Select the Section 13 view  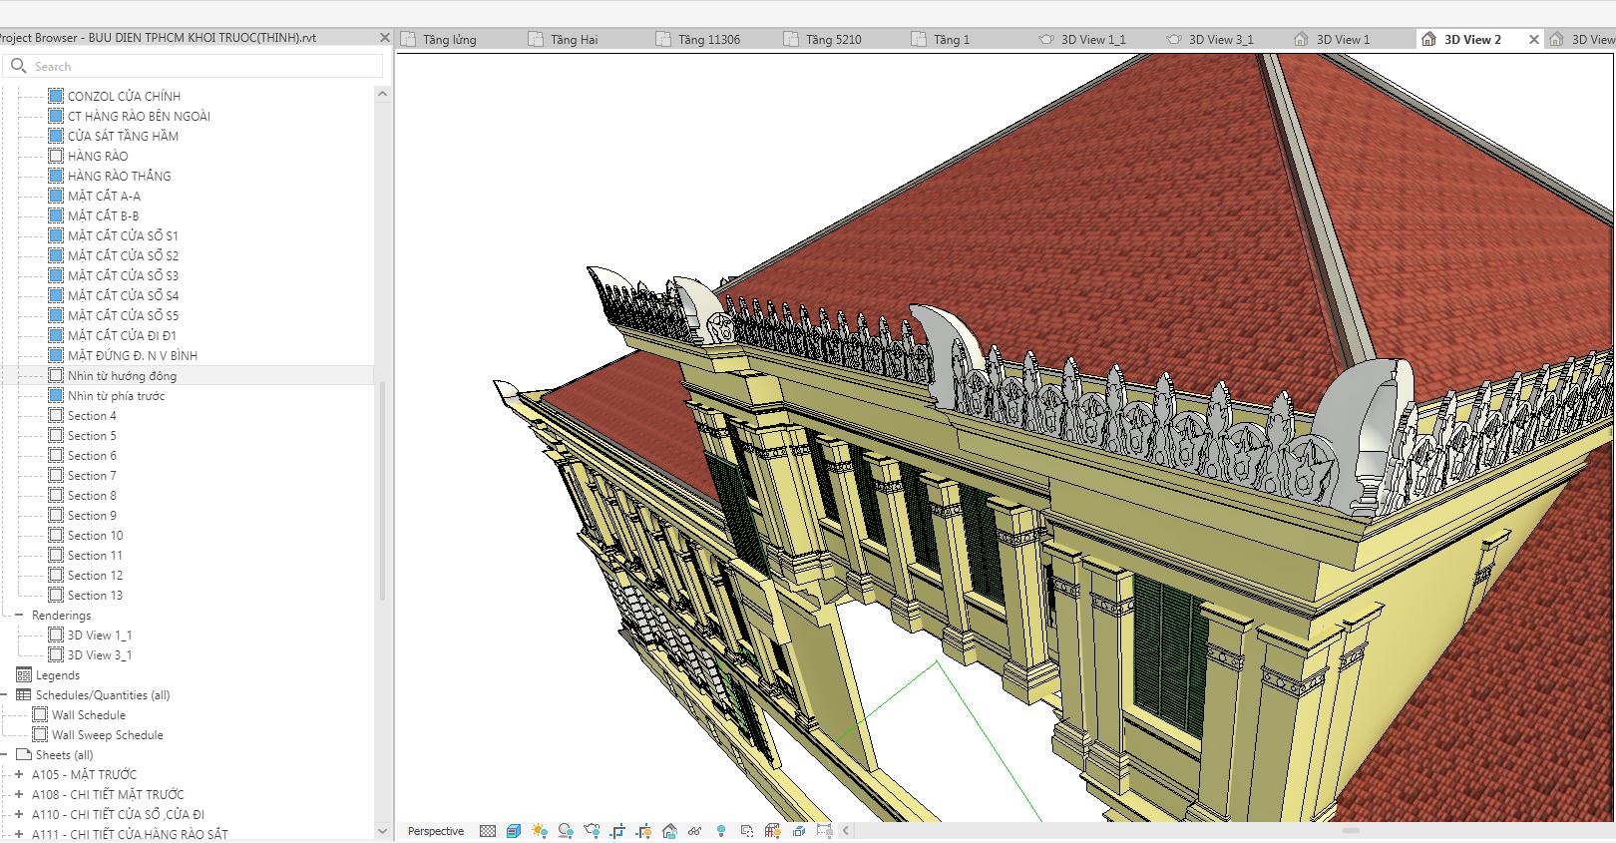96,595
